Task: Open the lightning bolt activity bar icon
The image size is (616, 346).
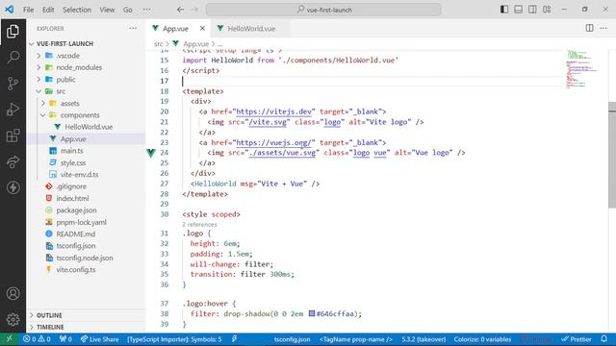Action: [13, 187]
